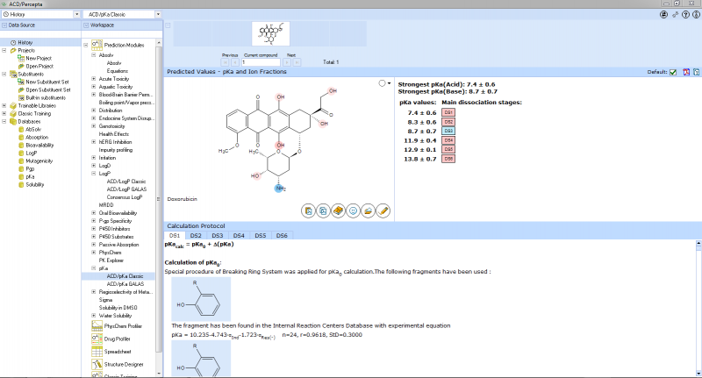The width and height of the screenshot is (702, 378).
Task: Go to next compound arrow
Action: pos(287,62)
